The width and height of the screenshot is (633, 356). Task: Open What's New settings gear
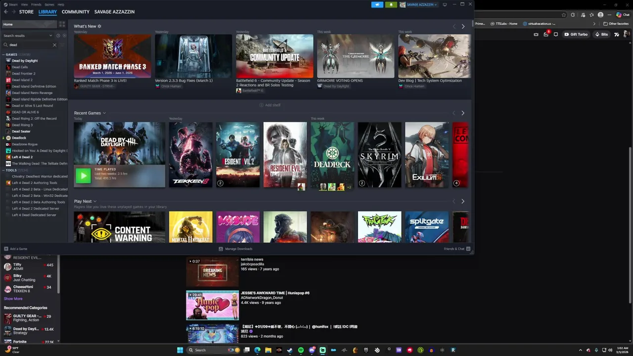pyautogui.click(x=99, y=26)
